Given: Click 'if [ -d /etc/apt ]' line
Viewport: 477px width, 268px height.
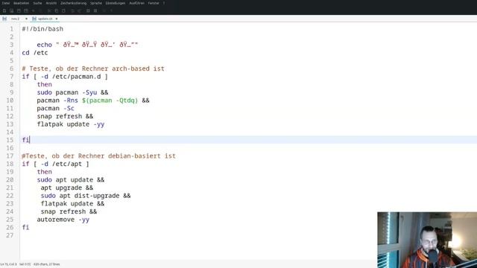Looking at the screenshot, I should click(x=55, y=164).
